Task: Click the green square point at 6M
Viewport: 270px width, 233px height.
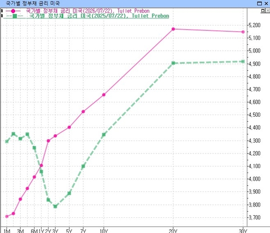Action: (34, 148)
